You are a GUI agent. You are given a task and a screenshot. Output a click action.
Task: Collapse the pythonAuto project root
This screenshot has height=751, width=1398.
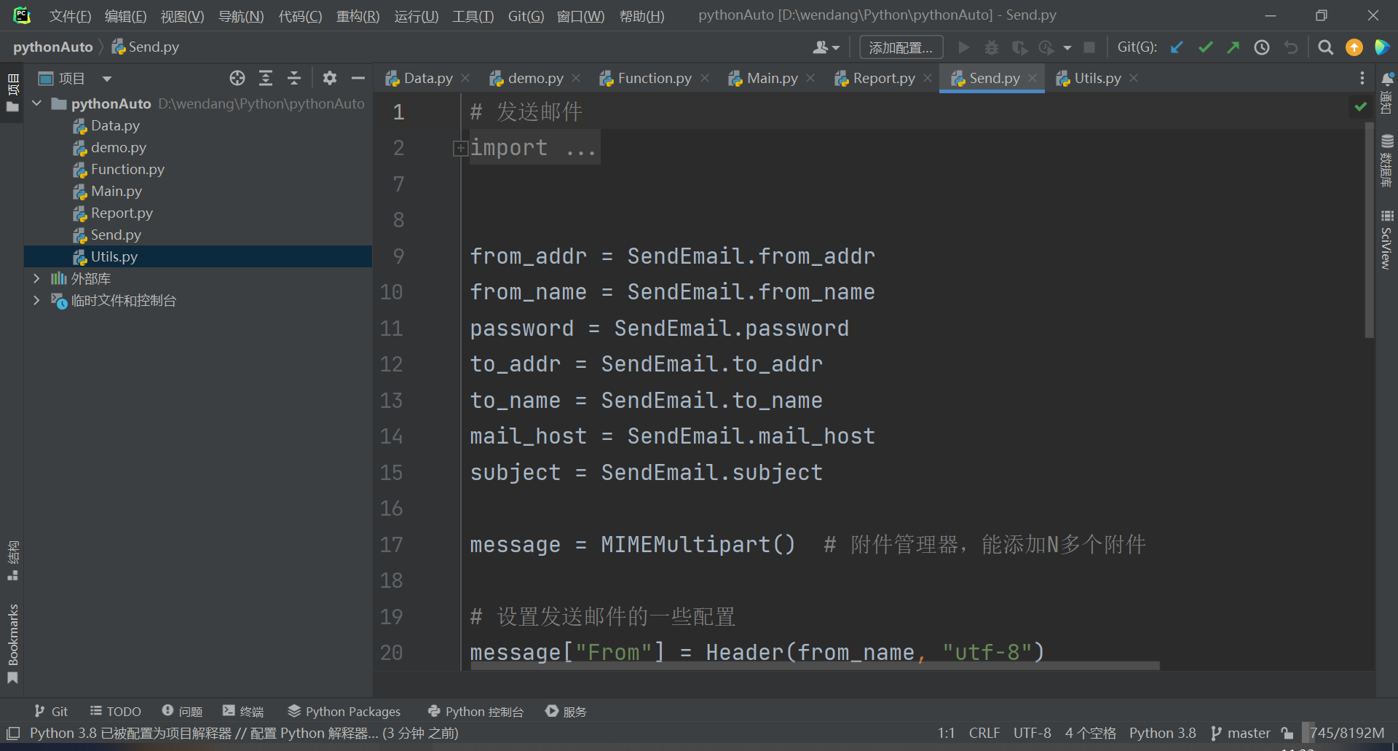pos(37,103)
